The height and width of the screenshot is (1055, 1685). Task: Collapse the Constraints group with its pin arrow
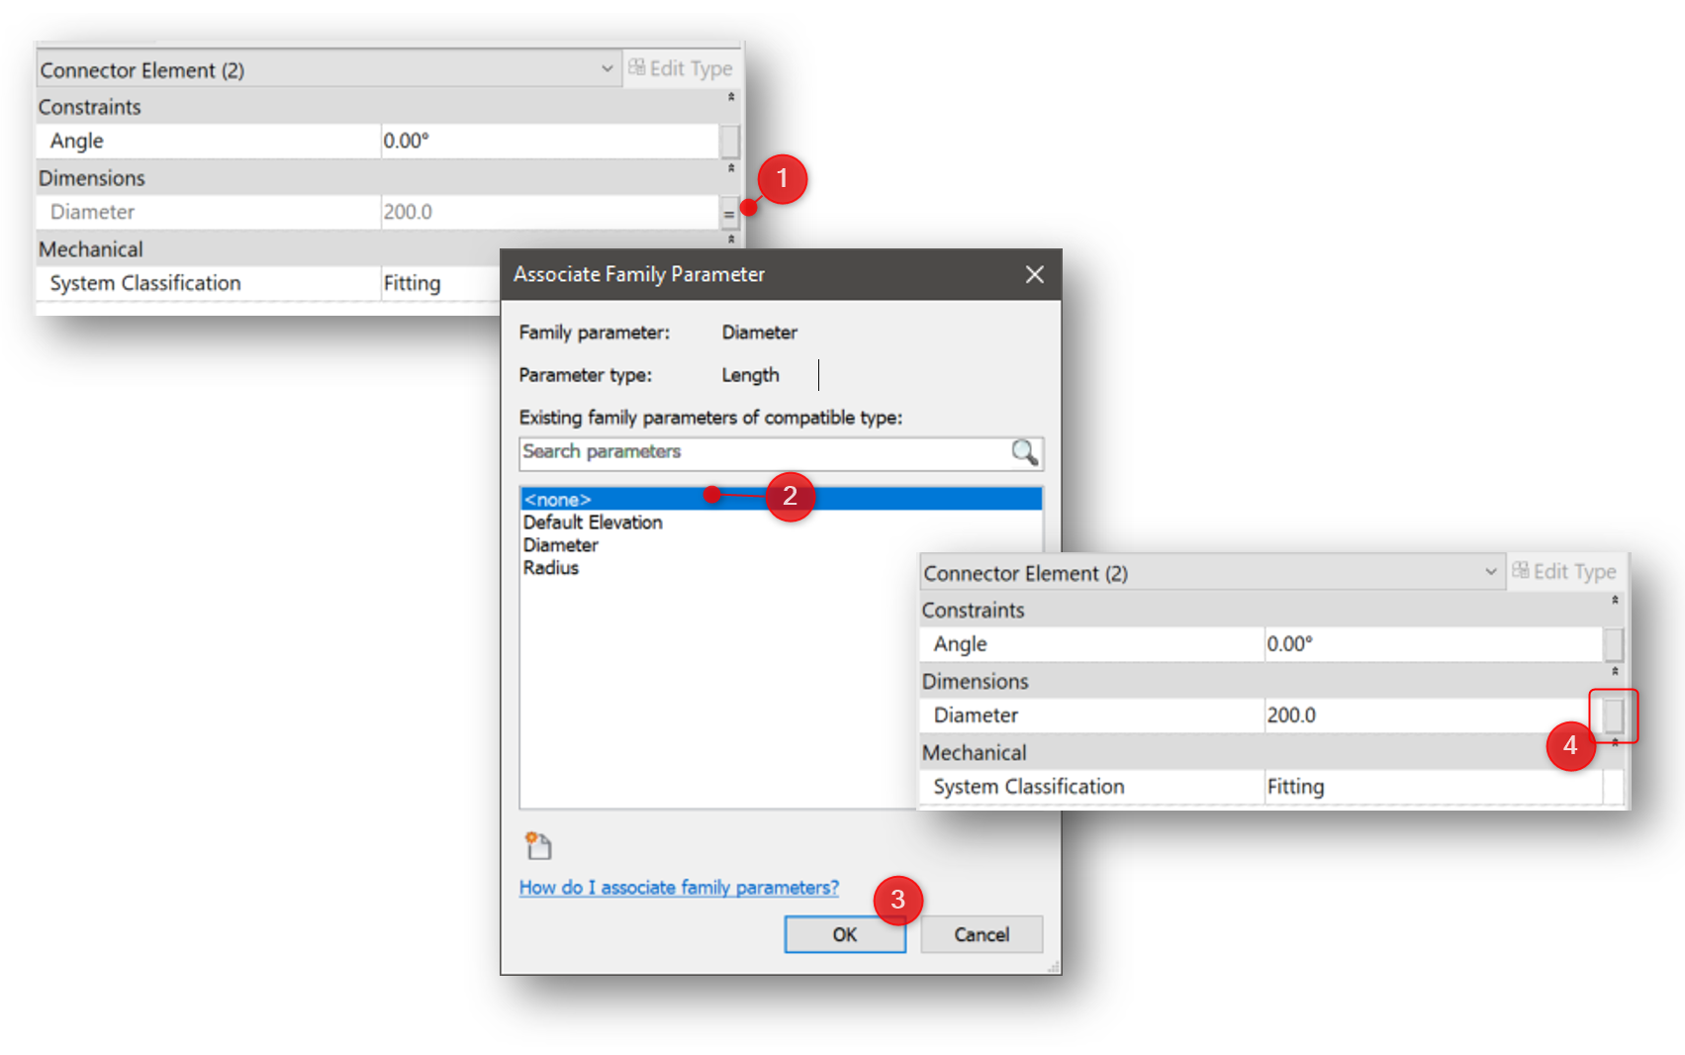(729, 96)
